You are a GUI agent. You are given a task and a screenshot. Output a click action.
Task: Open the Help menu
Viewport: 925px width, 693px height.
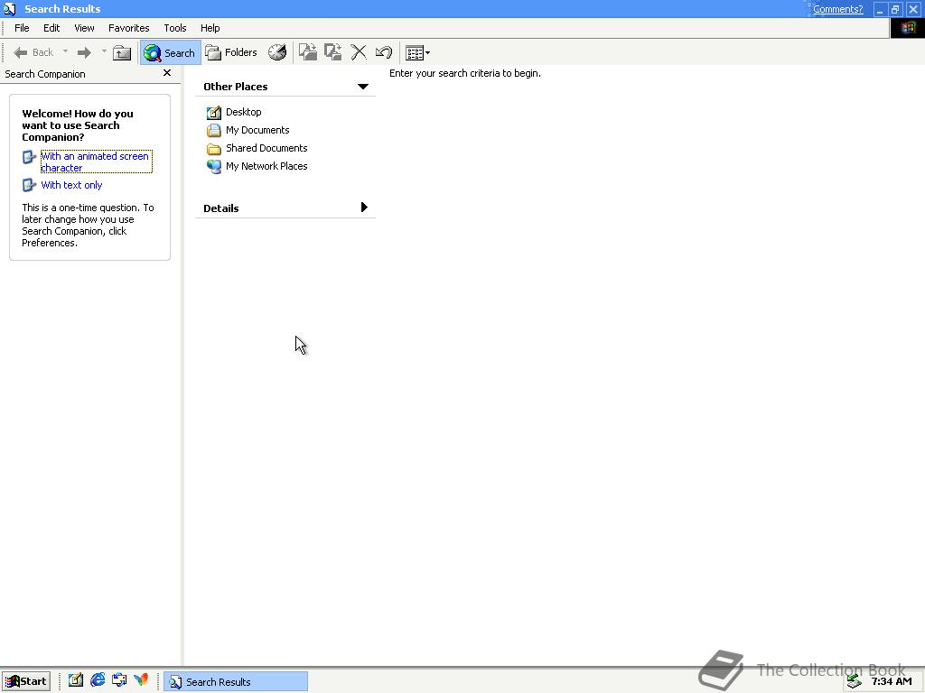click(210, 28)
